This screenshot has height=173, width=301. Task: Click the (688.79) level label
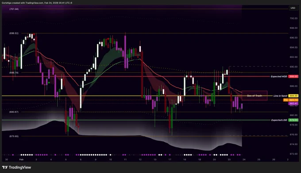(x=14, y=73)
